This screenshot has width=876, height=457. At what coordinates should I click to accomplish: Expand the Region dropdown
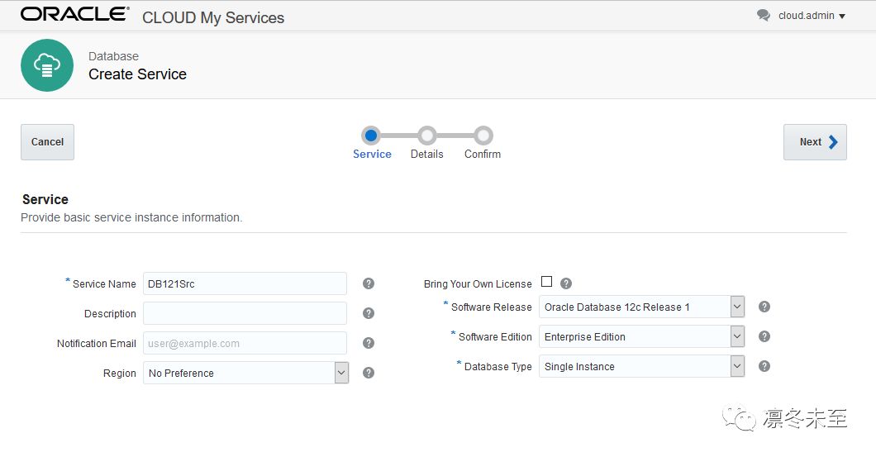[x=341, y=373]
